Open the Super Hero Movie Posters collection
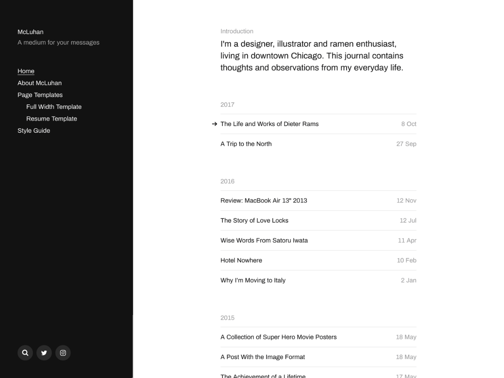504x378 pixels. pyautogui.click(x=278, y=337)
